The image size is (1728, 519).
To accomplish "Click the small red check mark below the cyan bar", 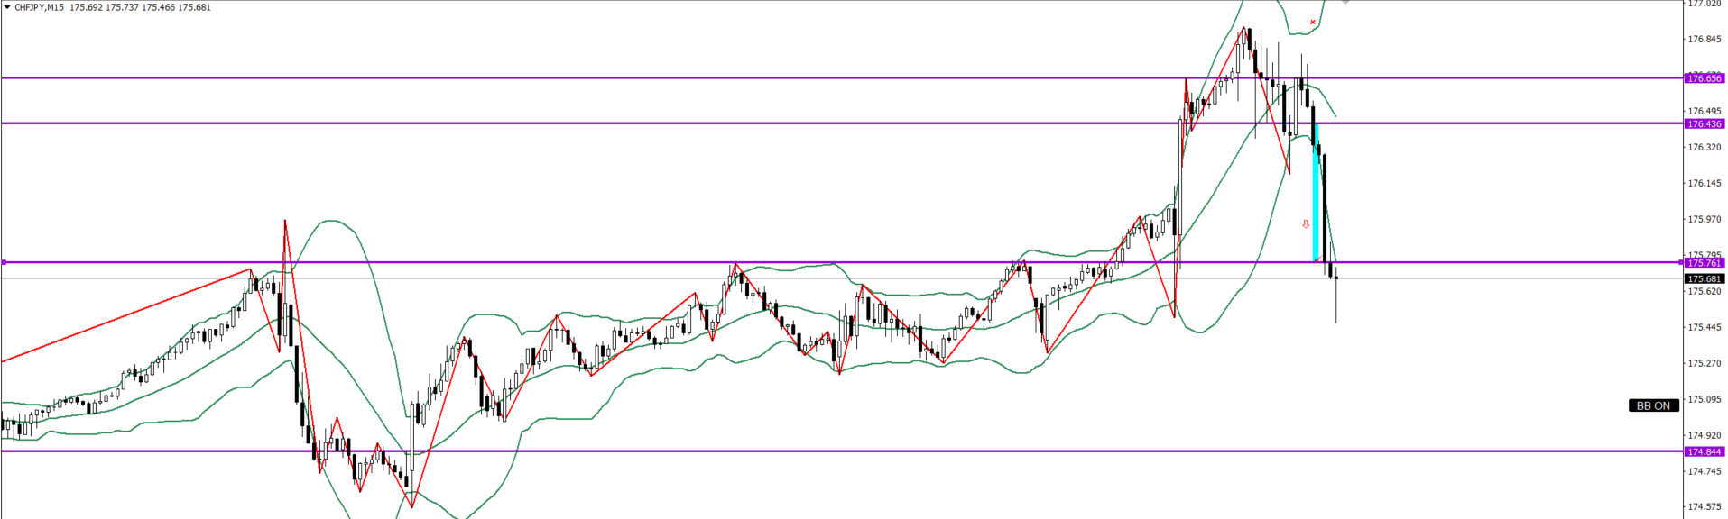I will (1317, 260).
